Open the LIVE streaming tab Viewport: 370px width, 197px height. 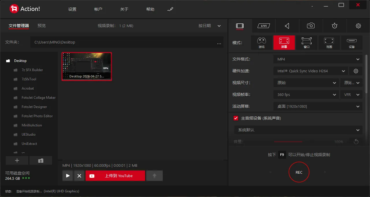pos(263,26)
